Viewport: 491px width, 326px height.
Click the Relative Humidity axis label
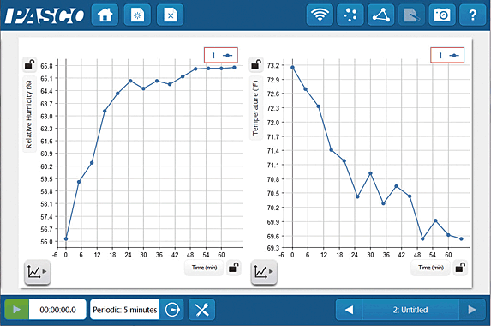[29, 114]
